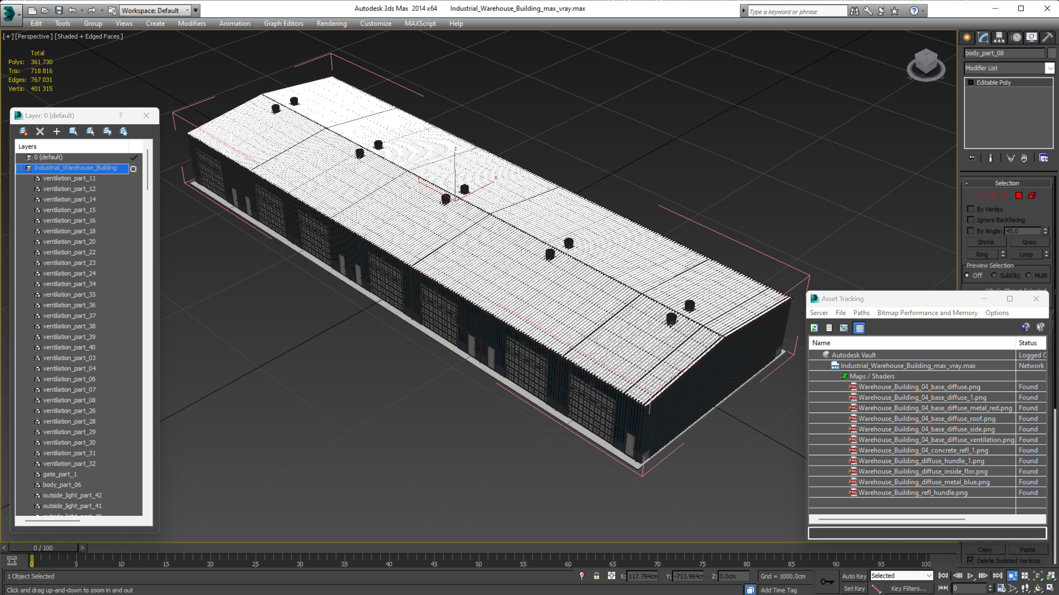Open the Help question mark dropdown arrow
Screen dimensions: 1059x595
coord(922,11)
